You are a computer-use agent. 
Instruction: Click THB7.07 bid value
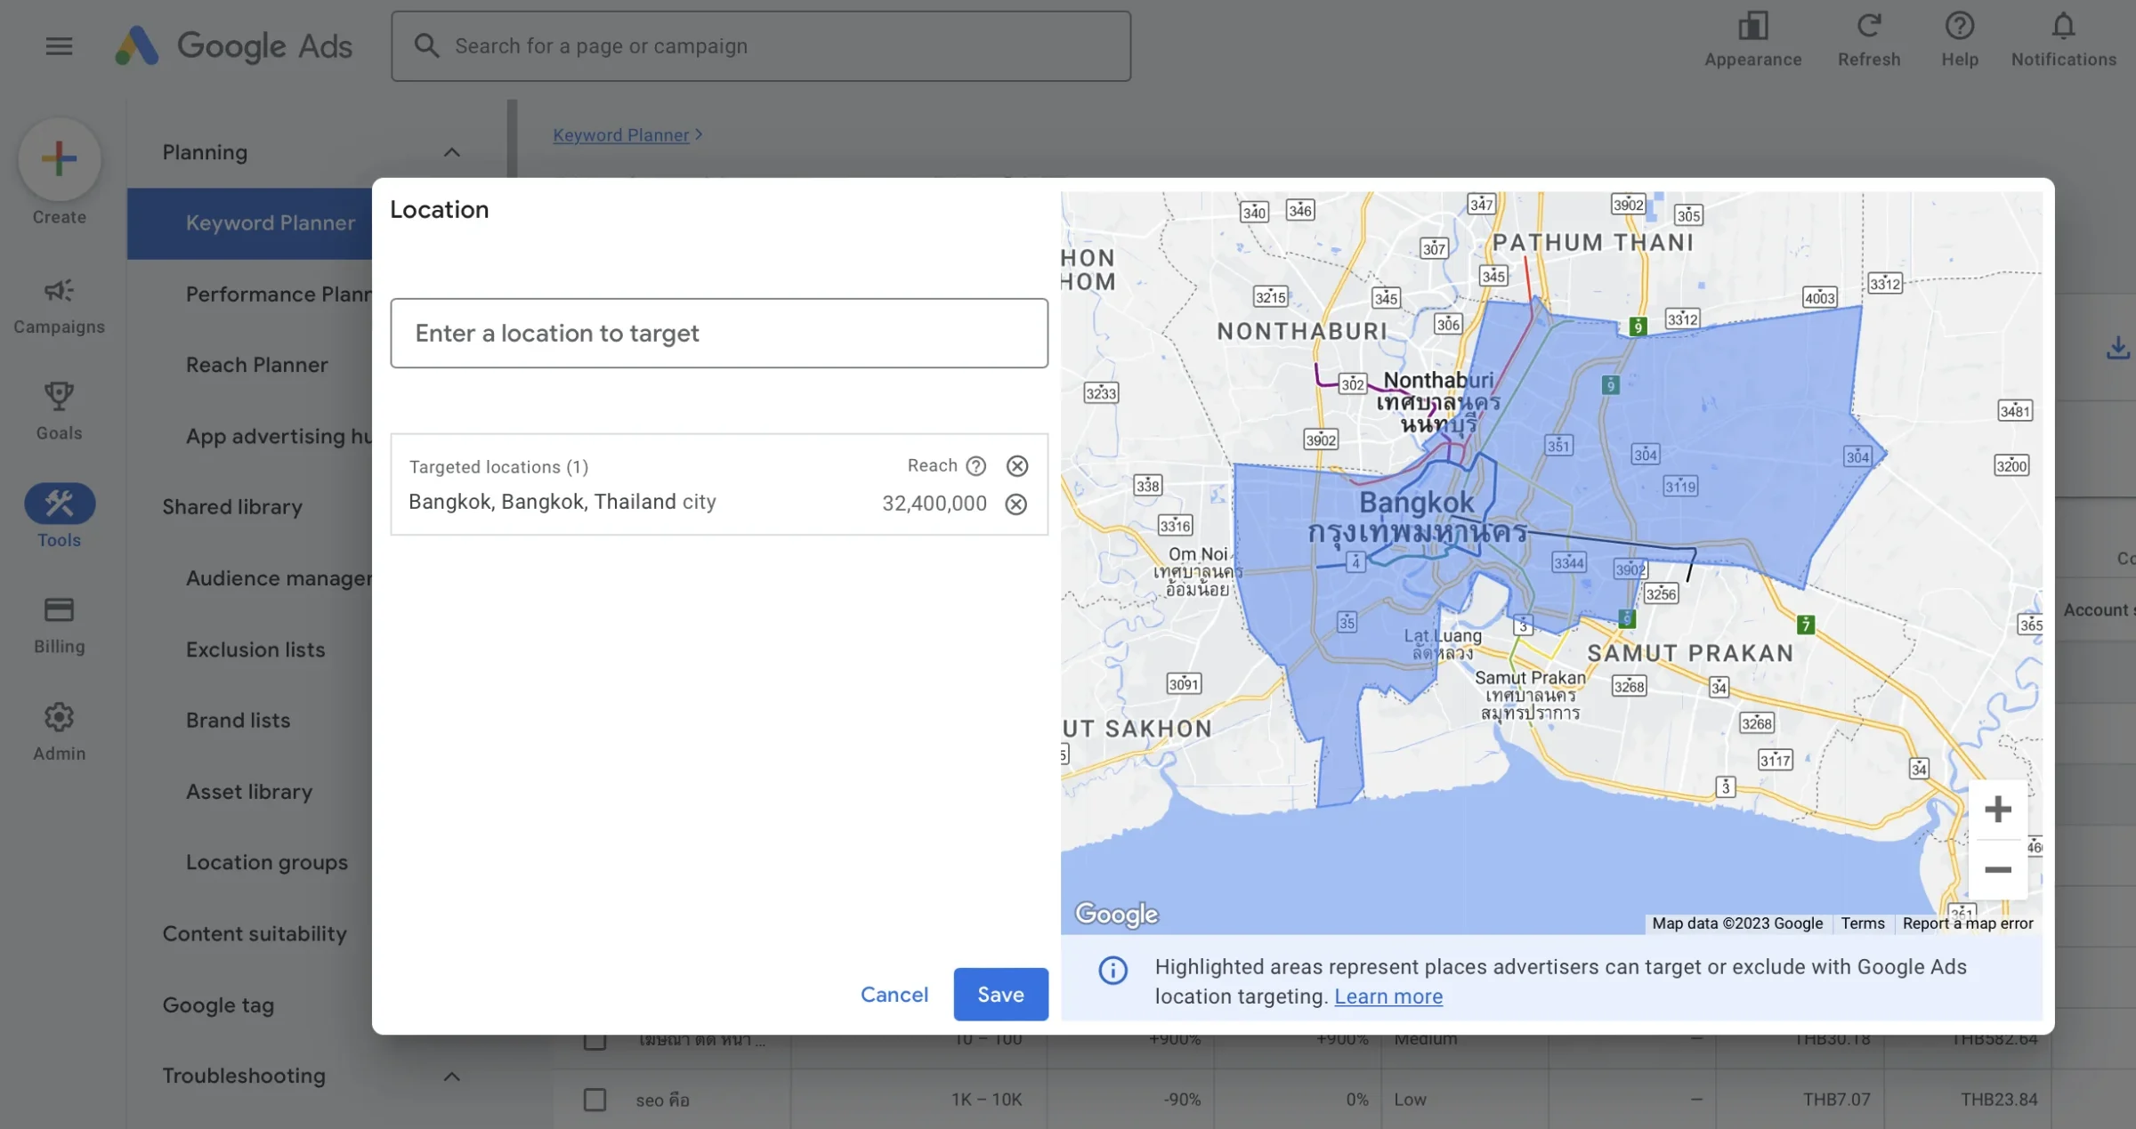click(x=1837, y=1100)
